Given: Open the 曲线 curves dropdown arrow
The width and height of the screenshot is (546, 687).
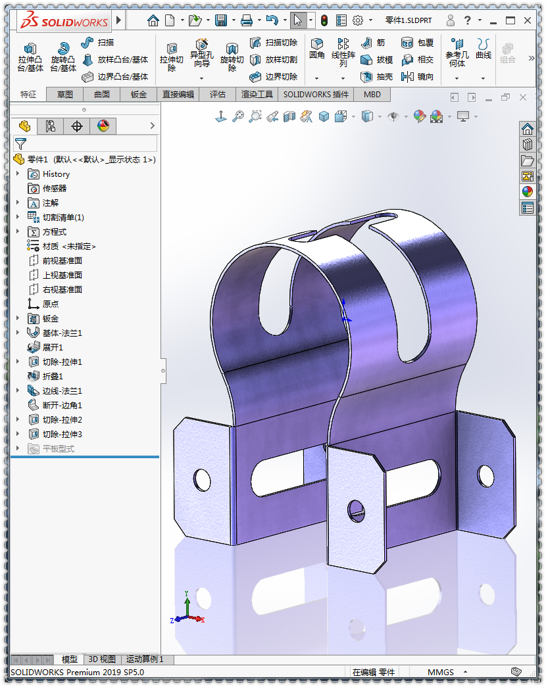Looking at the screenshot, I should click(x=484, y=78).
